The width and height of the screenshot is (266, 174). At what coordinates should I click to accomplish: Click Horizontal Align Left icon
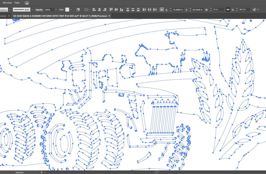[x=94, y=10]
